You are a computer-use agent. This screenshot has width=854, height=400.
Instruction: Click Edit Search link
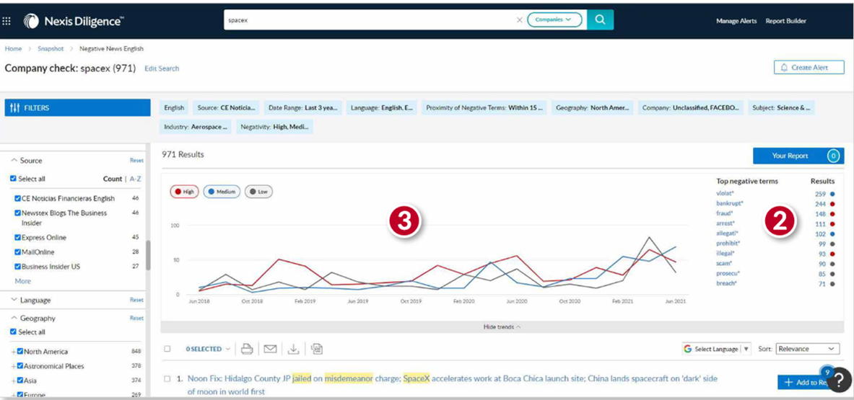[x=161, y=68]
